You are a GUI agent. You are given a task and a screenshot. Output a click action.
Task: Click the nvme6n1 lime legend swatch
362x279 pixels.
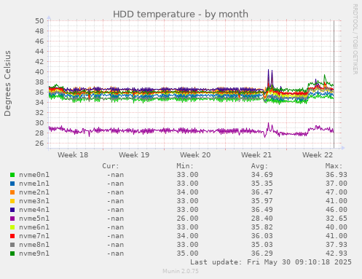(x=12, y=227)
